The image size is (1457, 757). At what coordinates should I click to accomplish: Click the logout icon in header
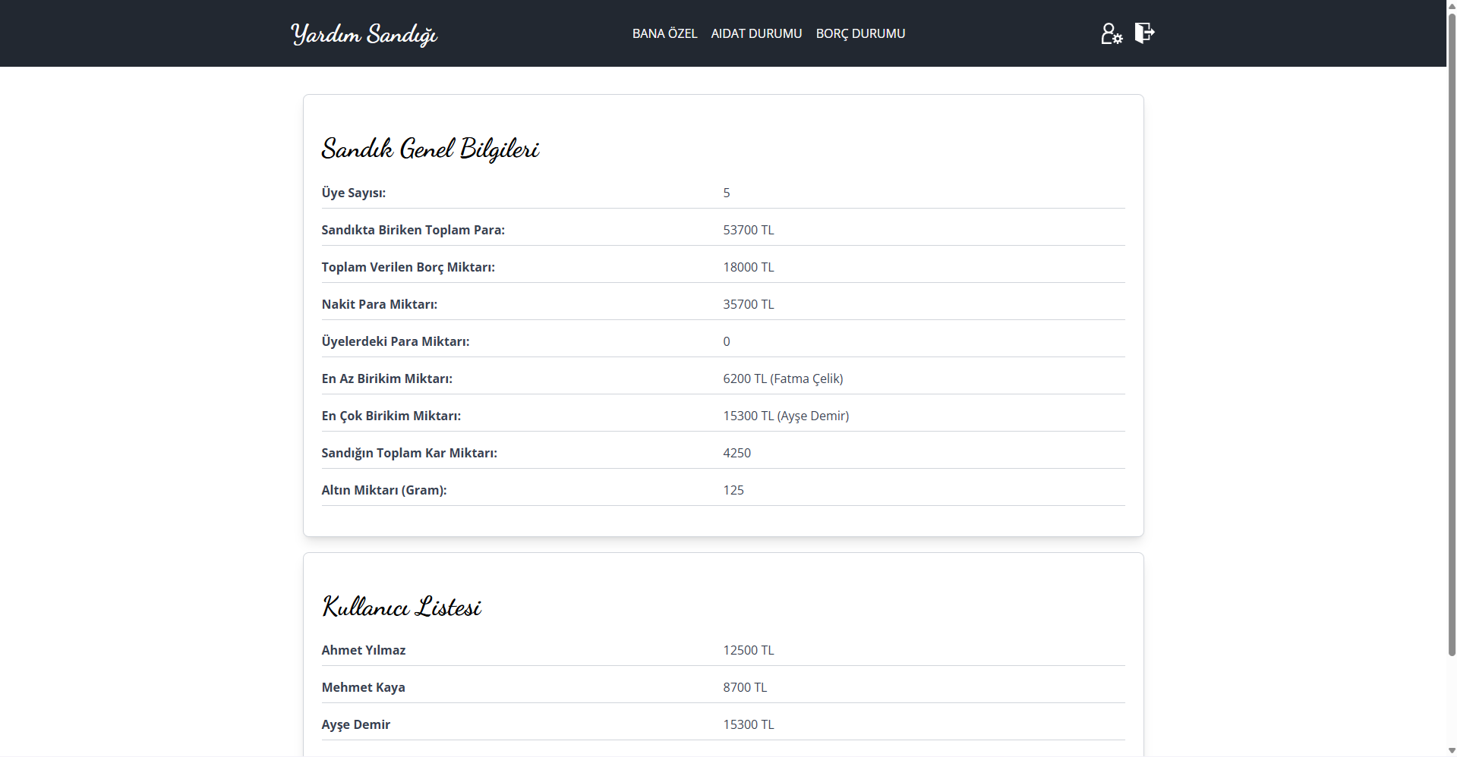[x=1144, y=33]
